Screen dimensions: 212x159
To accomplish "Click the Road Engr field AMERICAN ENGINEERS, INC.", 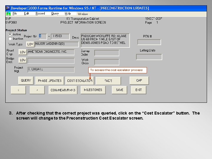I will coord(51,52).
